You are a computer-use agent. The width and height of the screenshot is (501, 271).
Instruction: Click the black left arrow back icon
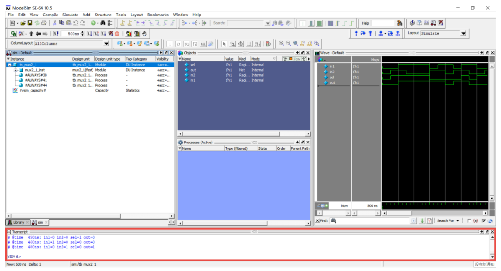(x=38, y=34)
